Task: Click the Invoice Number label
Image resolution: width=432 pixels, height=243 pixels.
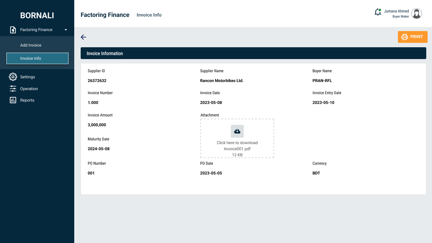Action: pyautogui.click(x=100, y=93)
